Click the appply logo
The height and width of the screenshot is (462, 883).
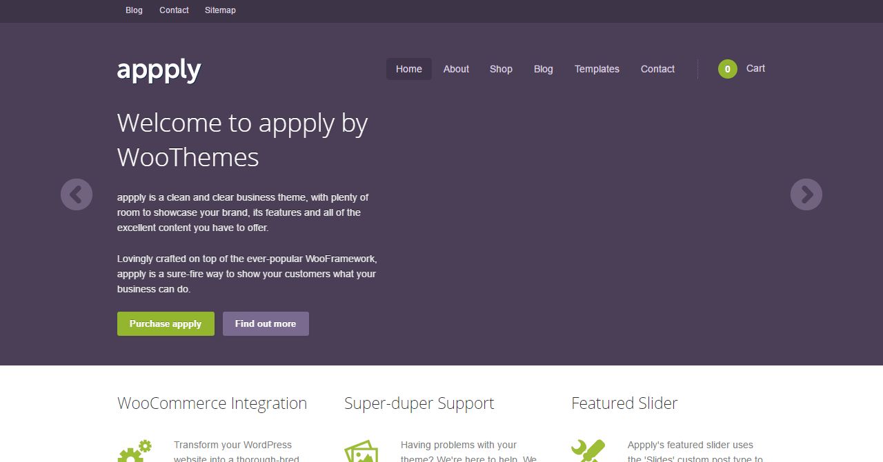point(159,70)
